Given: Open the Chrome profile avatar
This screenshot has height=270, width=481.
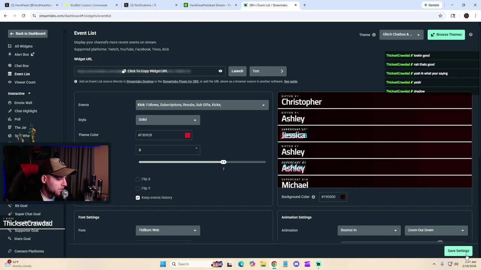Looking at the screenshot, I should pos(466,16).
